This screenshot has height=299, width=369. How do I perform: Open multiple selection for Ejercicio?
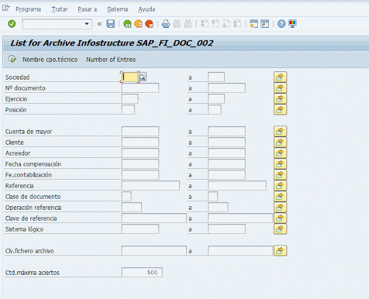[x=280, y=99]
